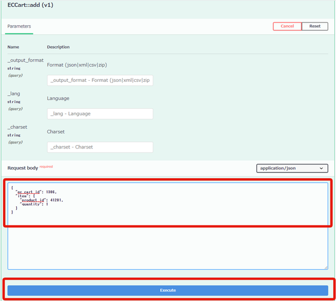Focus the _charset input field
336x301 pixels.
(x=100, y=147)
